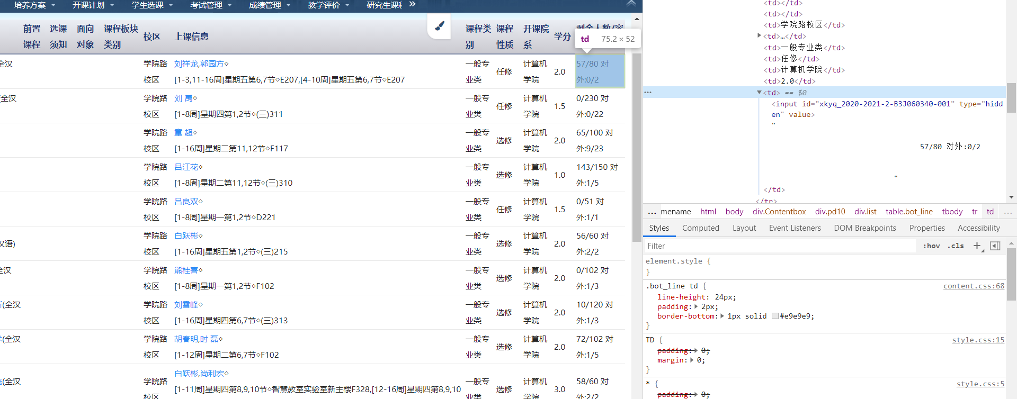
Task: Select the tr breadcrumb
Action: [x=975, y=212]
